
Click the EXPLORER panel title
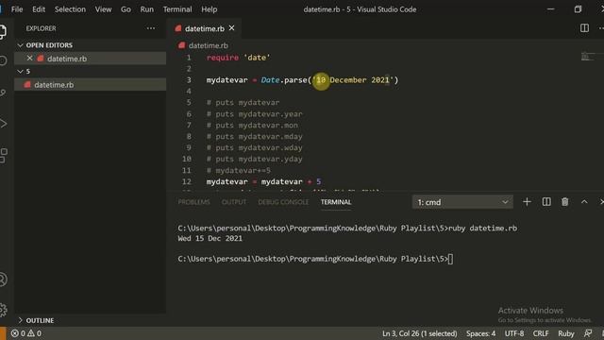click(41, 28)
